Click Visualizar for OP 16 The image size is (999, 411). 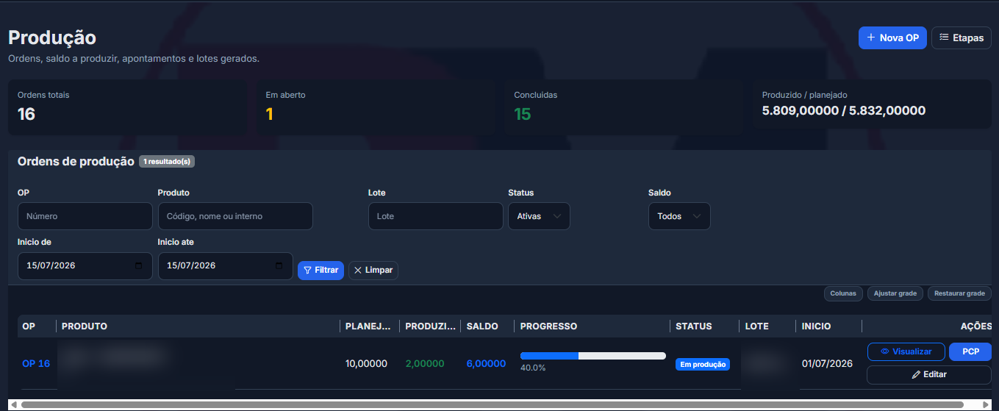pos(906,352)
